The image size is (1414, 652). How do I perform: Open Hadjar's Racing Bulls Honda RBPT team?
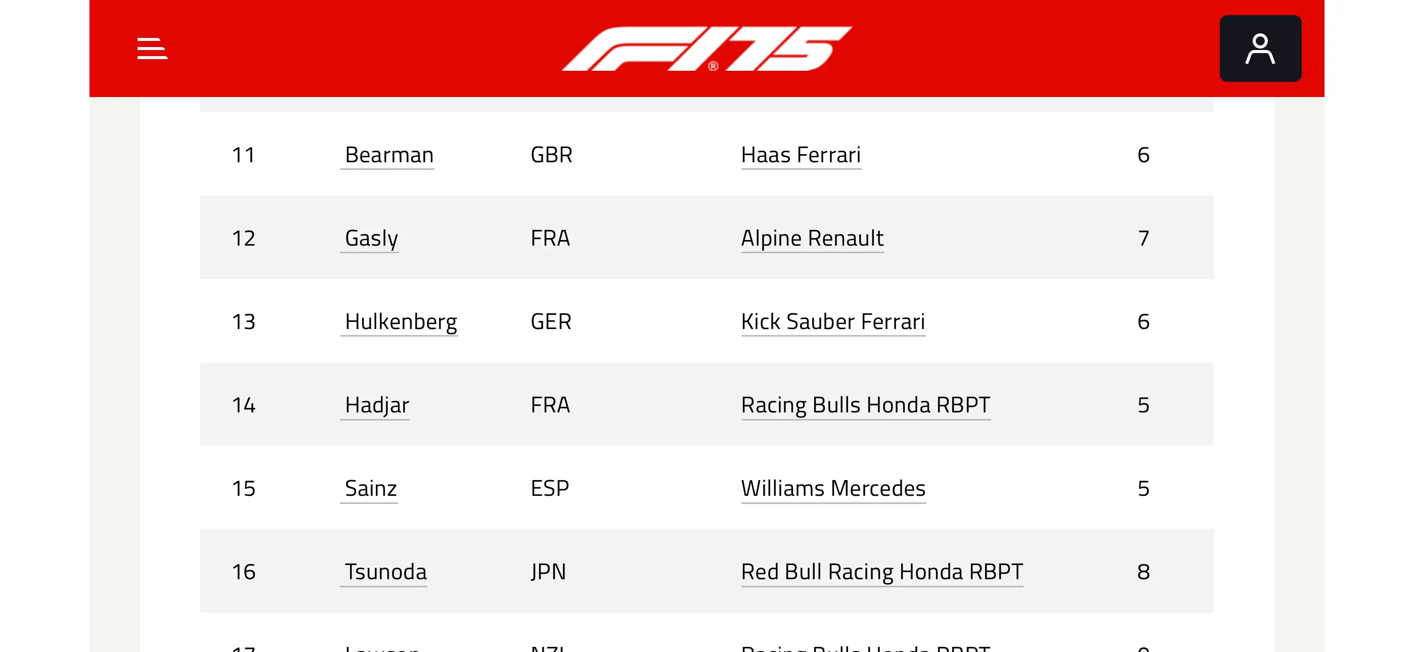pyautogui.click(x=866, y=405)
